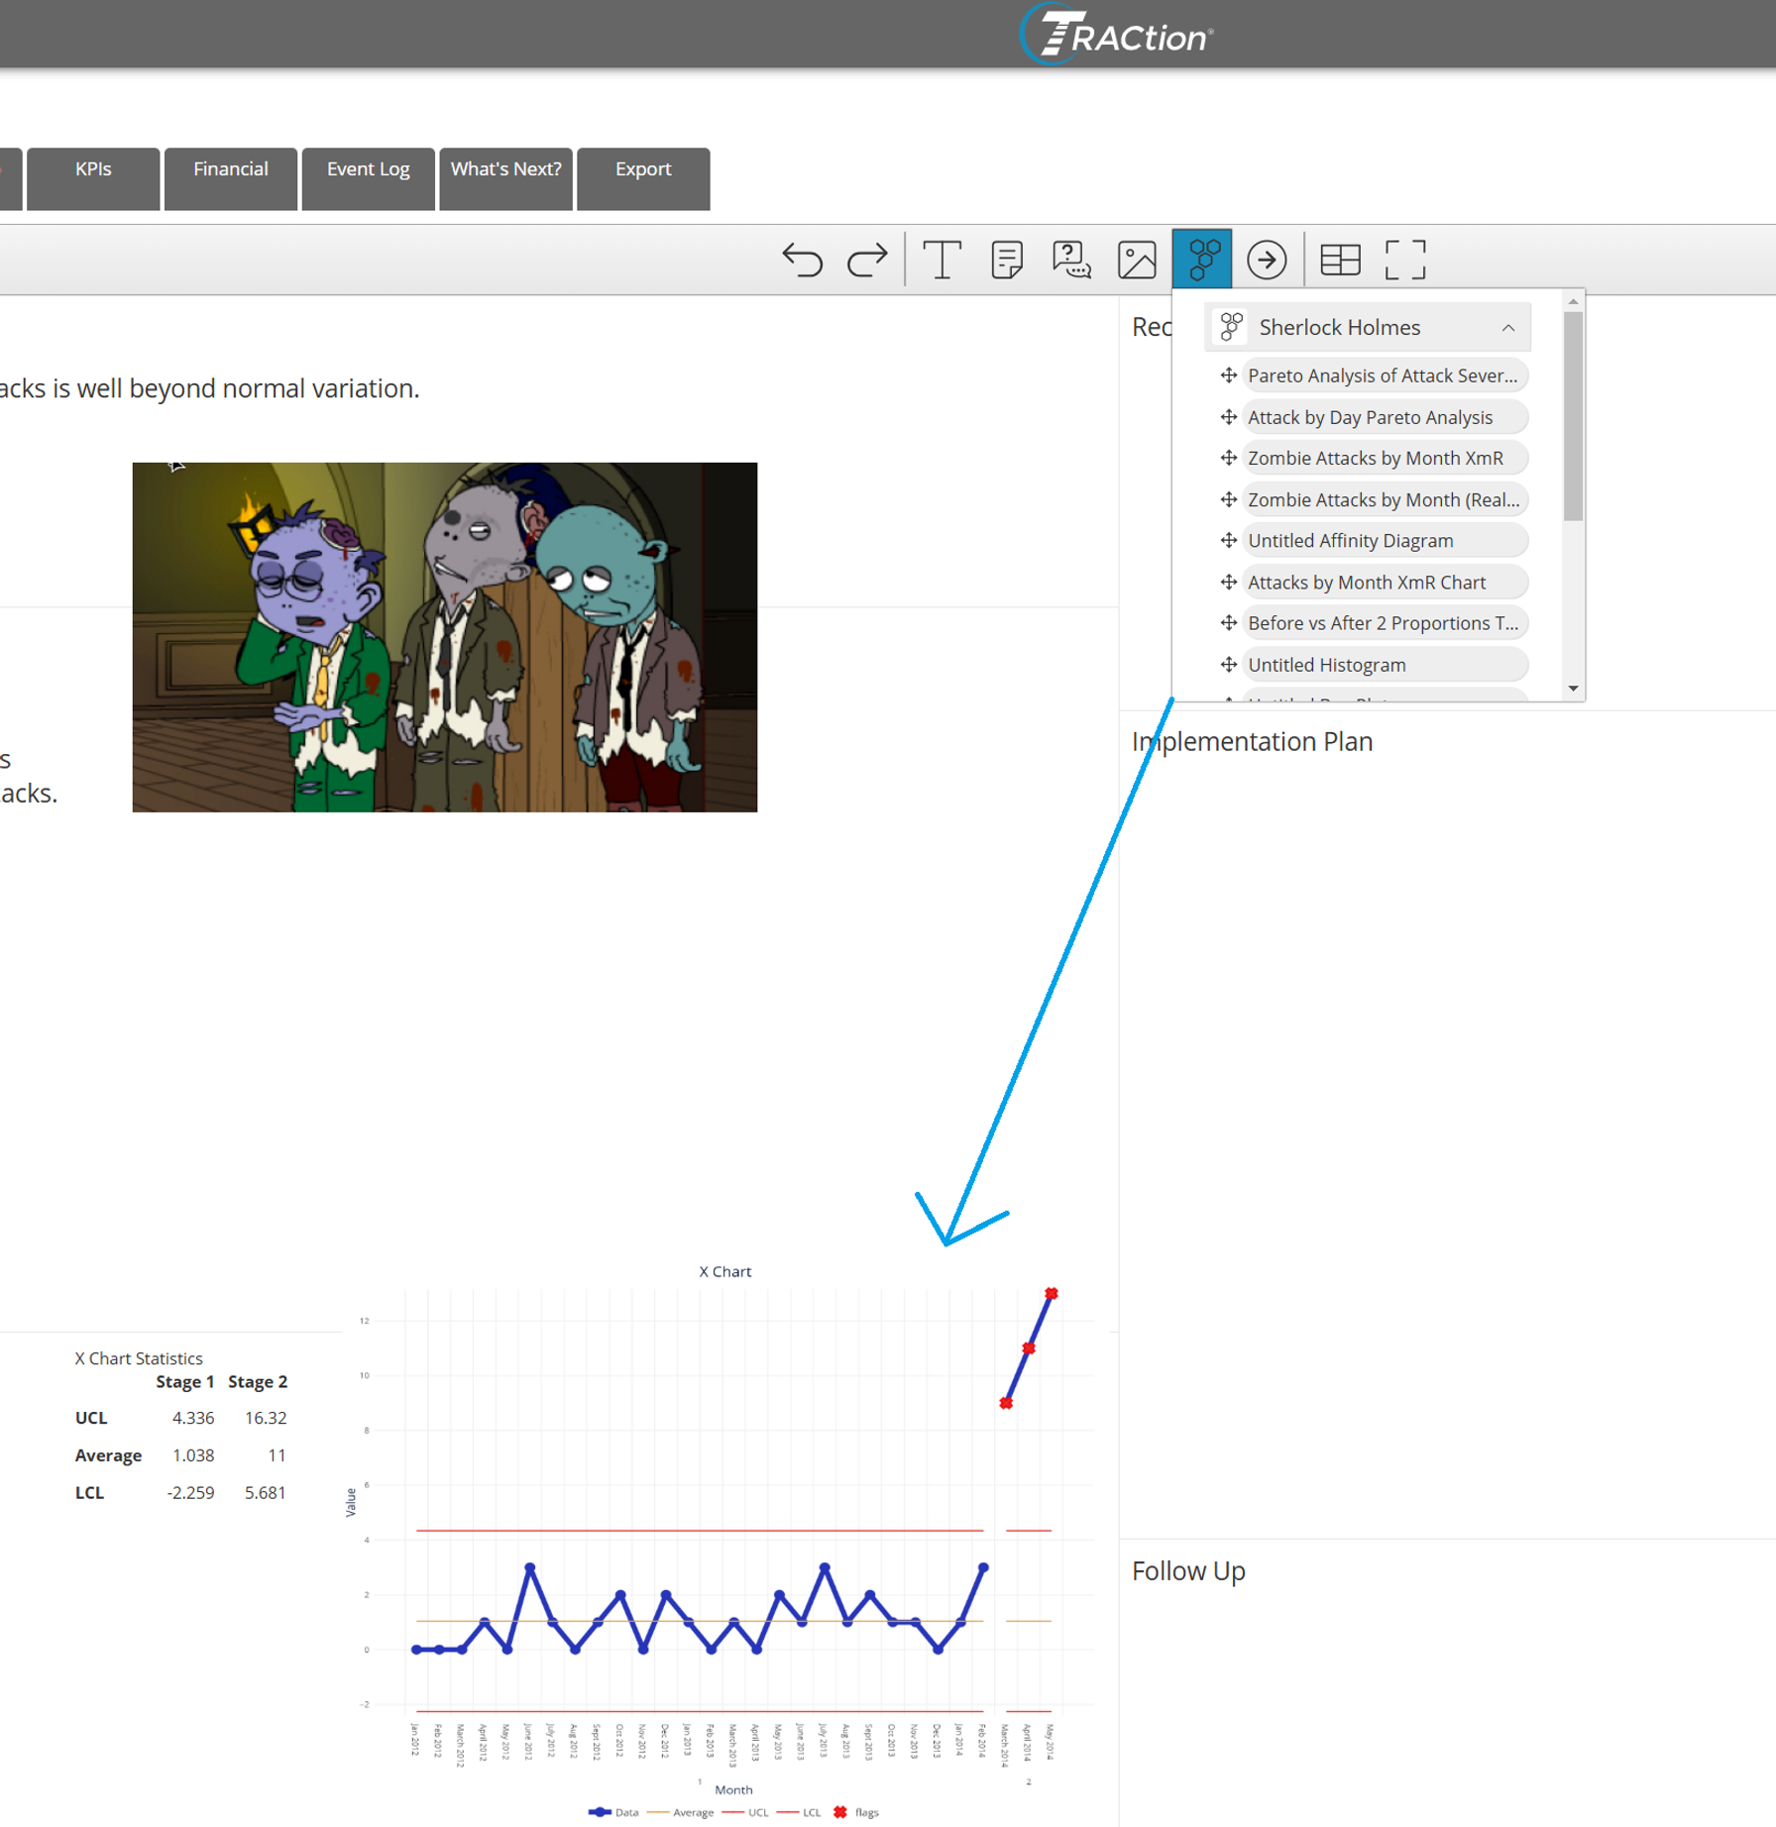Image resolution: width=1776 pixels, height=1827 pixels.
Task: Select Untitled Affinity Diagram item
Action: tap(1385, 540)
